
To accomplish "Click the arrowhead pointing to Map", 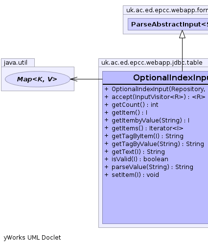I will 74,79.
